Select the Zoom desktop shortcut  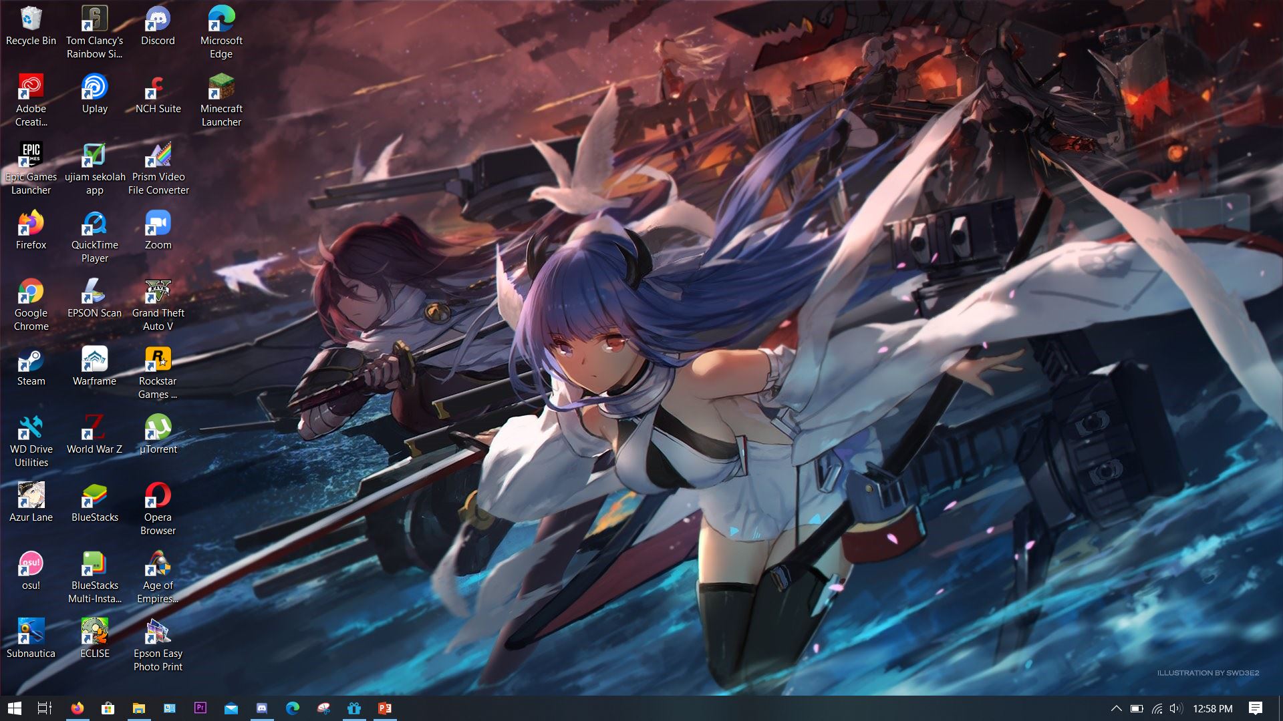coord(158,230)
